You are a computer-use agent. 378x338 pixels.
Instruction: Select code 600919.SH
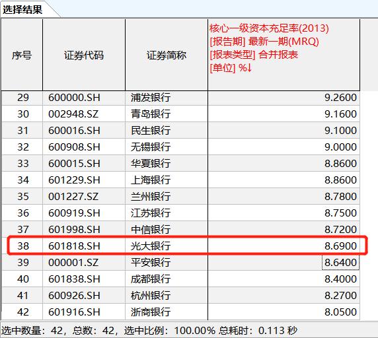pyautogui.click(x=74, y=213)
